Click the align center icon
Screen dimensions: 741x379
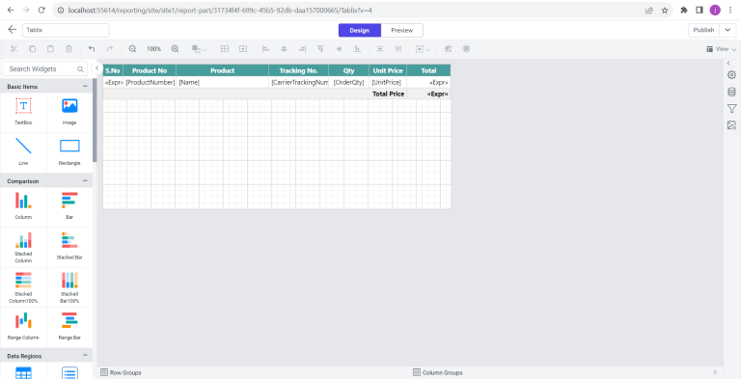pos(284,48)
